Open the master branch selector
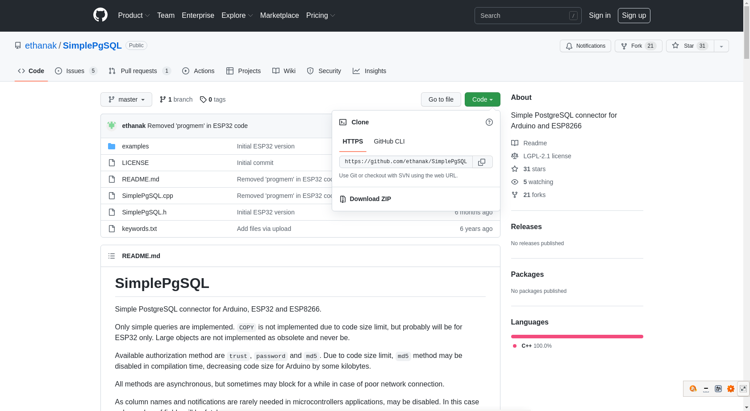750x411 pixels. coord(126,99)
